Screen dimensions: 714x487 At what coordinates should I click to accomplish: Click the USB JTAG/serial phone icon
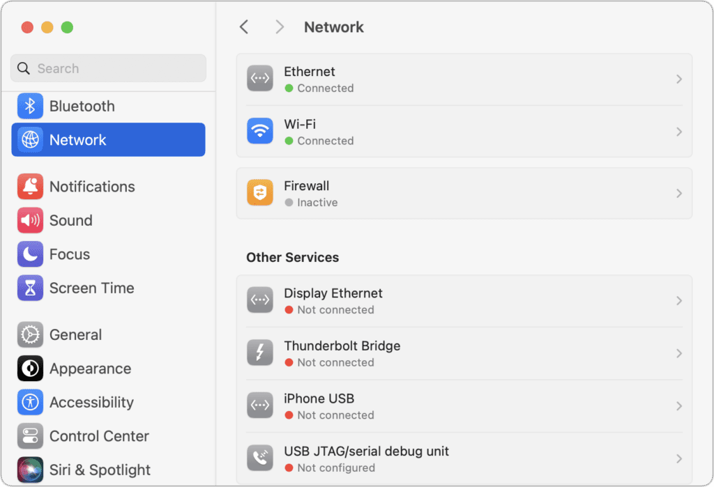pos(260,458)
